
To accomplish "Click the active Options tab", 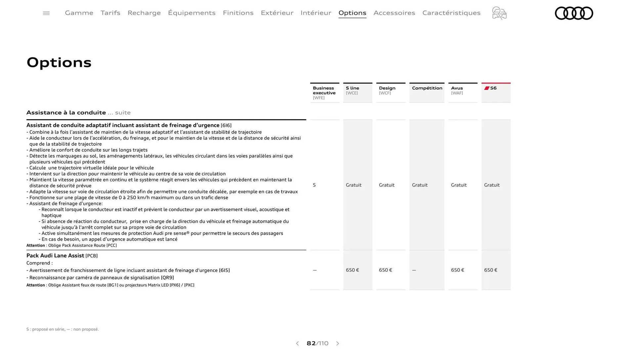I will click(x=352, y=13).
